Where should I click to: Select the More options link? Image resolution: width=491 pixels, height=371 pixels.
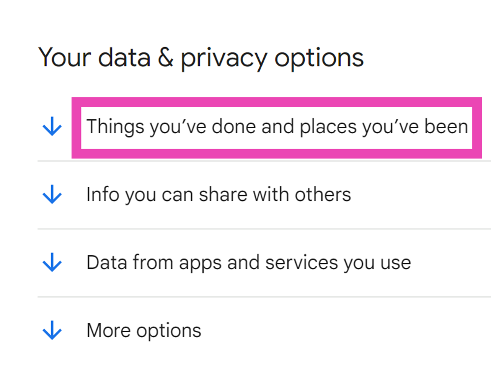144,330
